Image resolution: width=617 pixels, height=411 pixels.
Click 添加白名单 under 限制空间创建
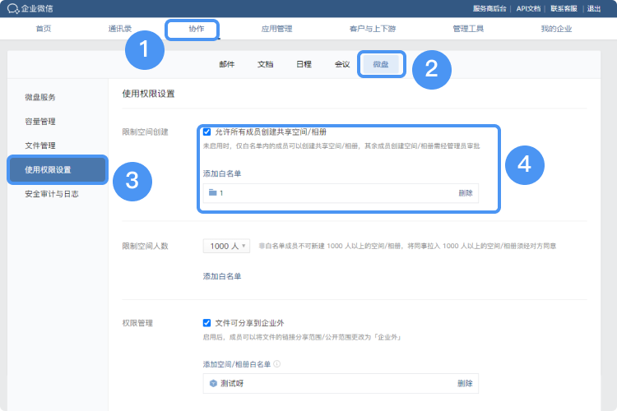(x=222, y=173)
